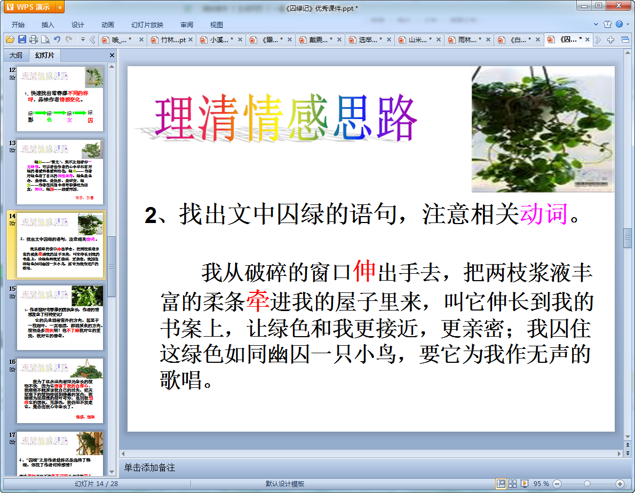Click the animation star icon under slide 14

(12, 224)
